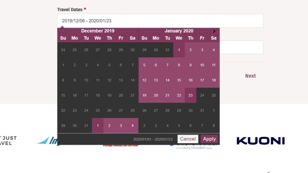Select Wednesday January 8 in January 2020 calendar
The width and height of the screenshot is (308, 173).
click(x=179, y=65)
